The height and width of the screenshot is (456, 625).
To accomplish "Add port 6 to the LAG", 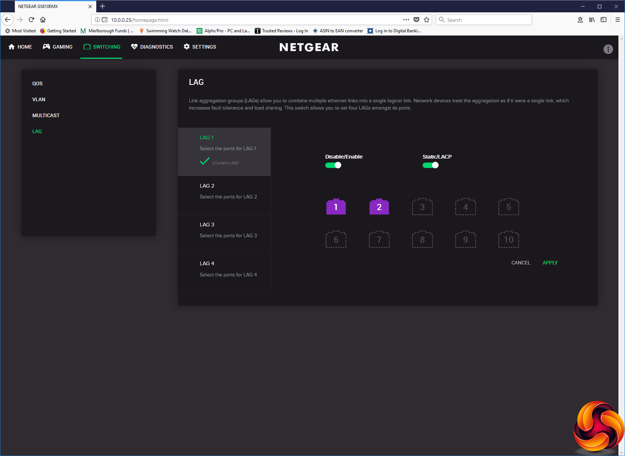I will [336, 239].
